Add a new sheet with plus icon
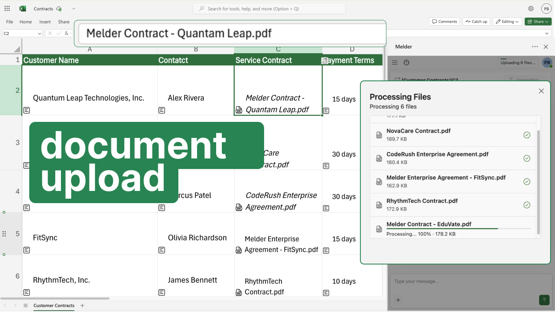The height and width of the screenshot is (312, 555). (x=82, y=305)
